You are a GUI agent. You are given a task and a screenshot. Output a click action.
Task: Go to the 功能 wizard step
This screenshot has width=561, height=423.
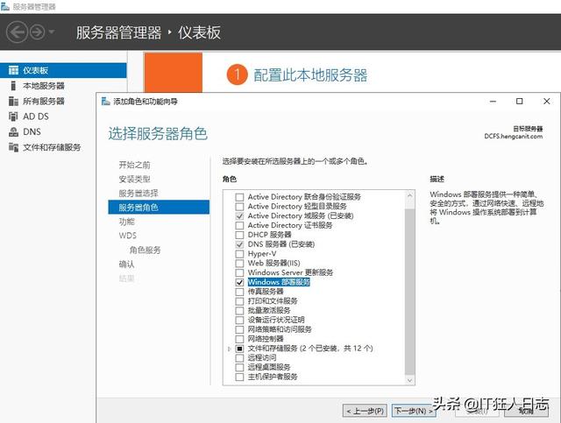click(x=126, y=222)
